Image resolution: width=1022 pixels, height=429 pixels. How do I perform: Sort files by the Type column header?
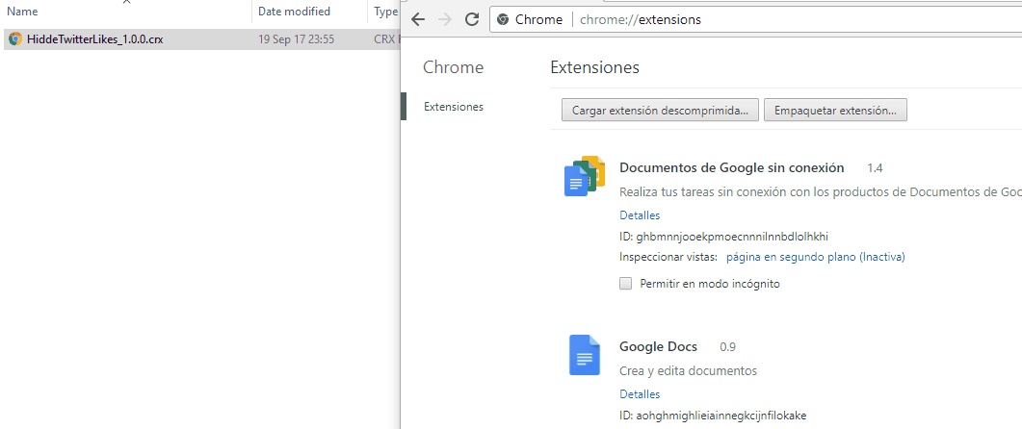point(385,12)
